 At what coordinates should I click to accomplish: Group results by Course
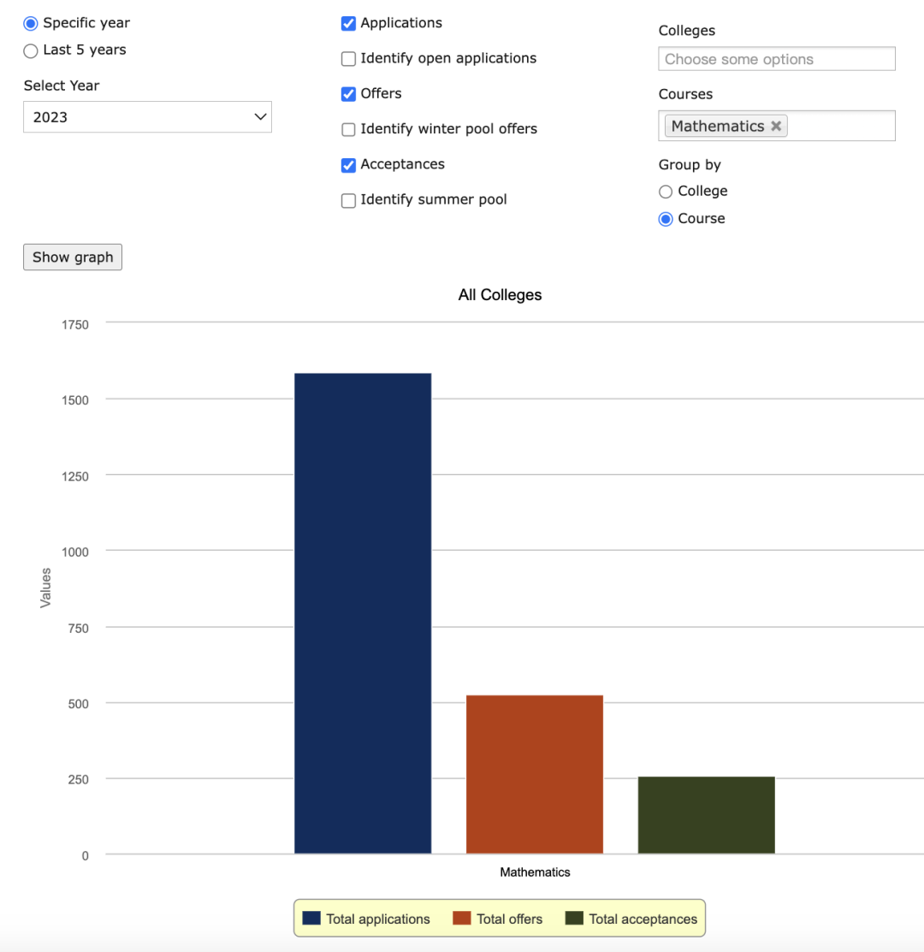coord(666,219)
